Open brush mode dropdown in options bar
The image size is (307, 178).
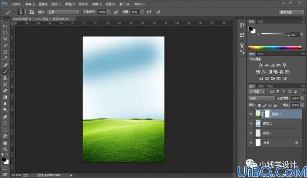pyautogui.click(x=64, y=12)
